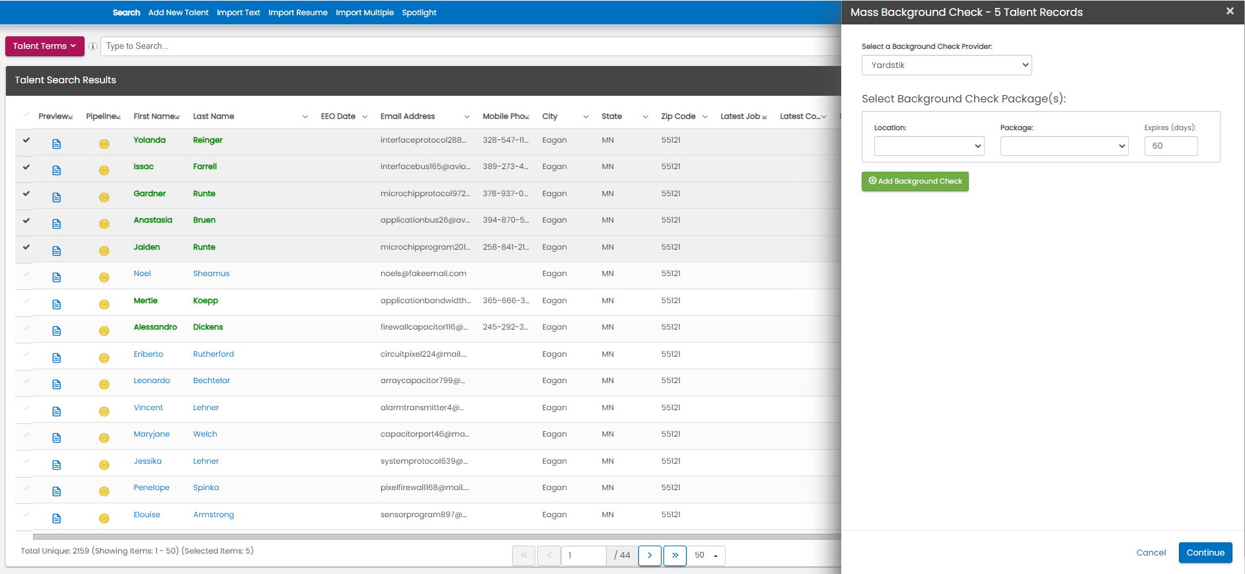The image size is (1245, 574).
Task: Open Last Name column filter chevron
Action: click(305, 117)
